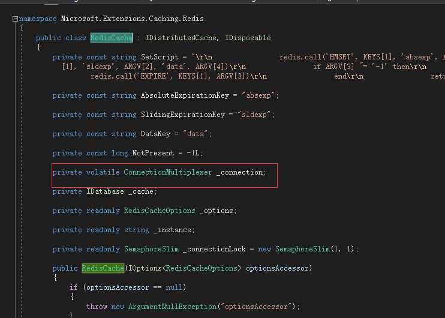
Task: Click SemaphoreSlim type before _connectionLock
Action: [x=151, y=249]
